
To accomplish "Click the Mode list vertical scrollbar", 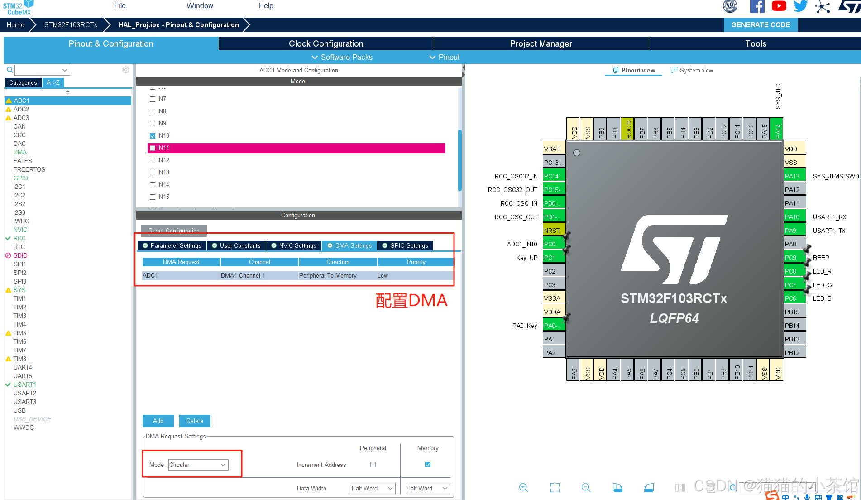I will pyautogui.click(x=459, y=160).
